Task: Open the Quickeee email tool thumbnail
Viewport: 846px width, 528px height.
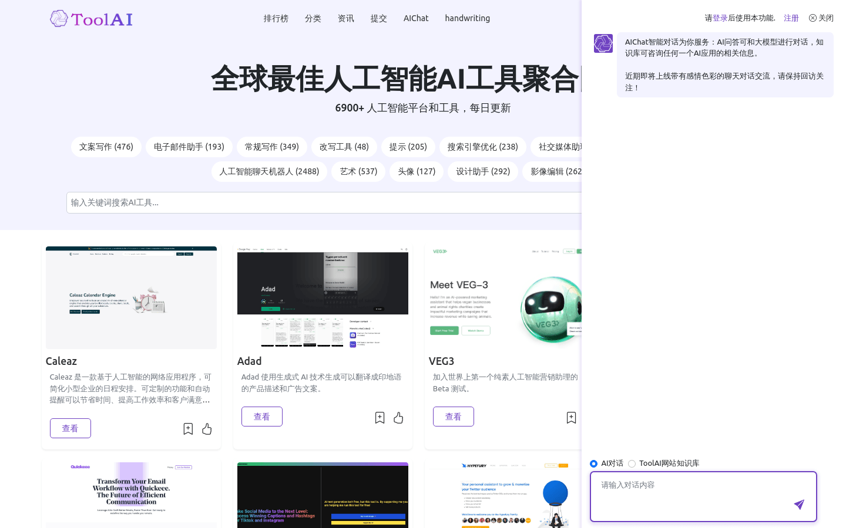Action: tap(131, 495)
